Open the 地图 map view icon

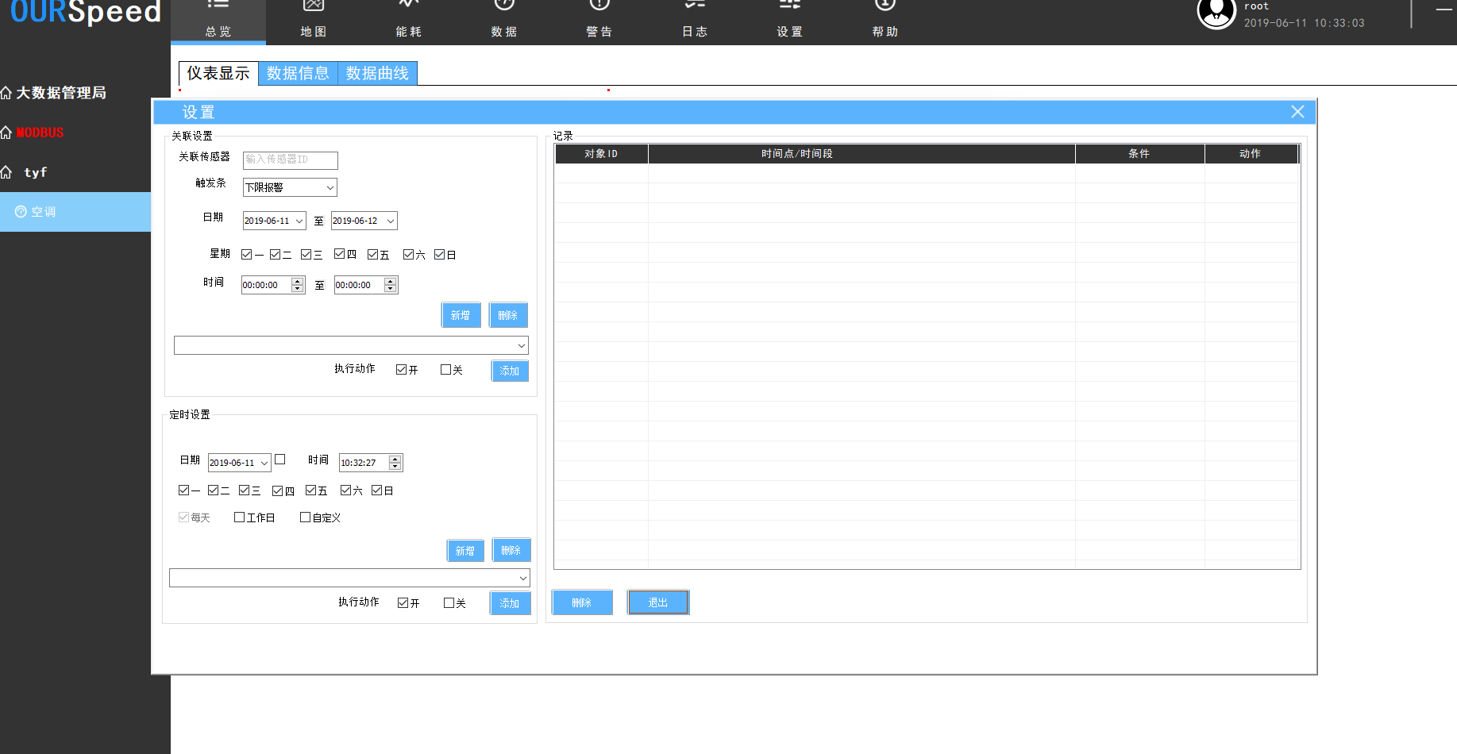(x=314, y=6)
